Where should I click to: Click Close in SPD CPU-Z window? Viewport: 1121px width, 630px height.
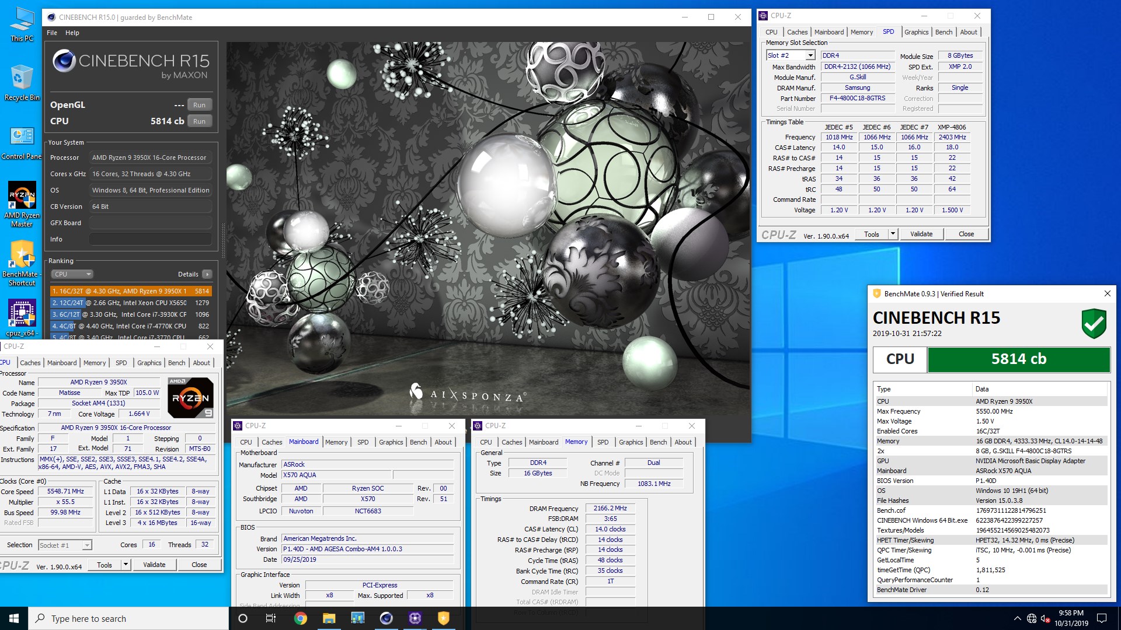pyautogui.click(x=966, y=234)
